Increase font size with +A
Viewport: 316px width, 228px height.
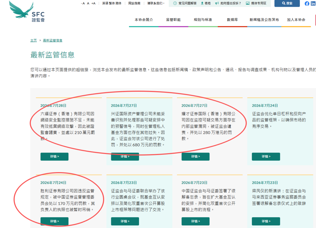(93, 3)
